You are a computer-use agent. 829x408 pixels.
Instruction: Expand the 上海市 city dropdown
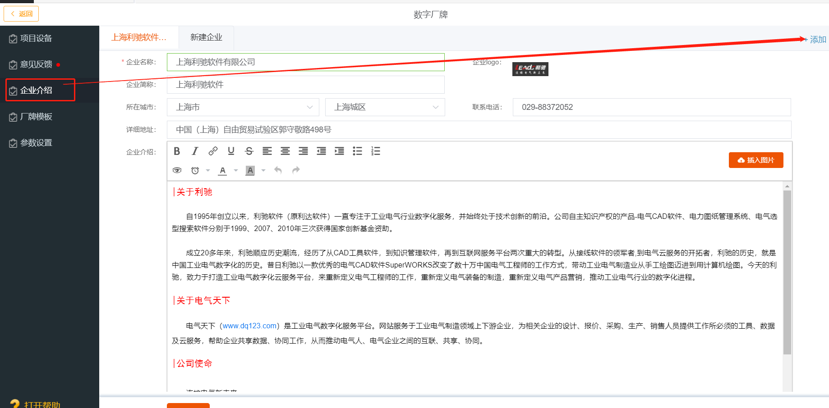pyautogui.click(x=243, y=107)
